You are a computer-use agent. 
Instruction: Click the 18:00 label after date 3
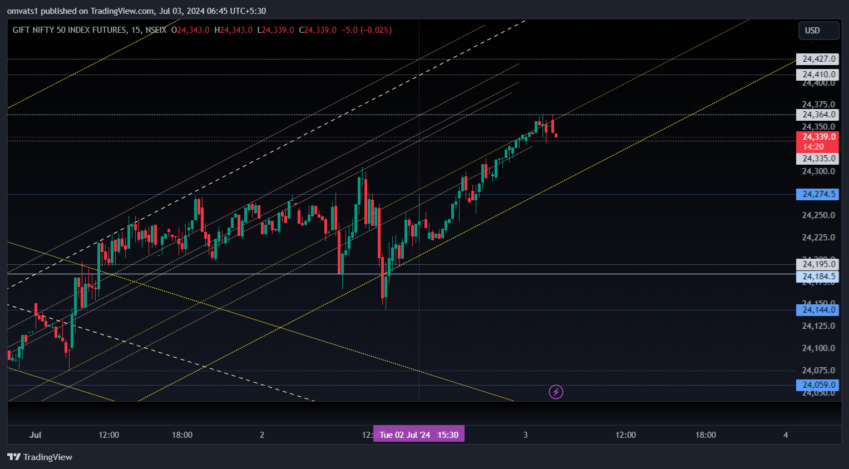click(705, 435)
